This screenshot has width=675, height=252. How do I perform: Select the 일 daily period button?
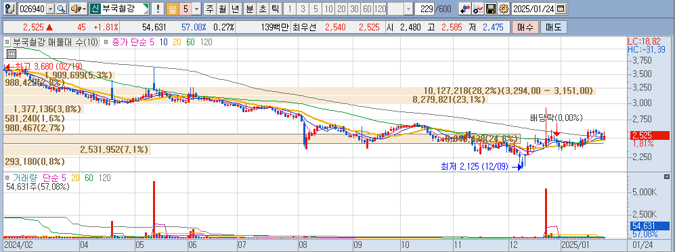(172, 9)
